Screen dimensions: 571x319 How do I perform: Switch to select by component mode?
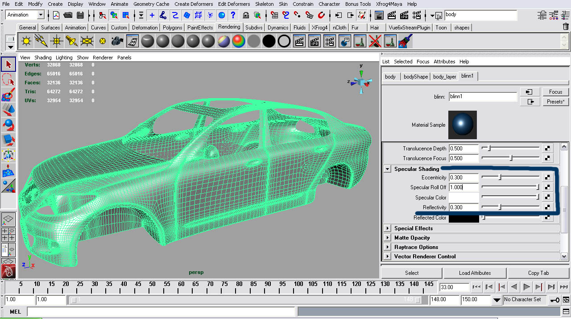coord(126,15)
